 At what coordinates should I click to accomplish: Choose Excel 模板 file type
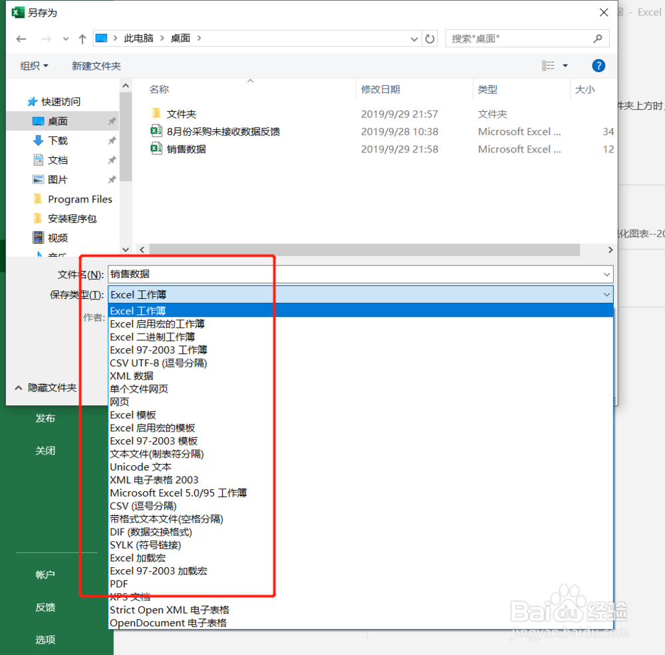(x=133, y=415)
